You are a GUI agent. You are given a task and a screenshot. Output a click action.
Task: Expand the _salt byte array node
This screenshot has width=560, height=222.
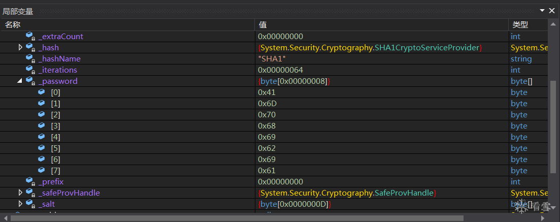[x=20, y=204]
